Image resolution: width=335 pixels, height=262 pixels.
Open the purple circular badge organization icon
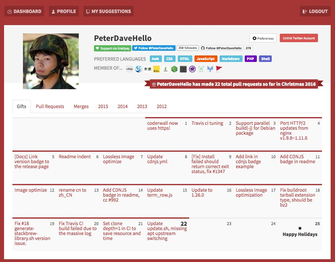192,69
